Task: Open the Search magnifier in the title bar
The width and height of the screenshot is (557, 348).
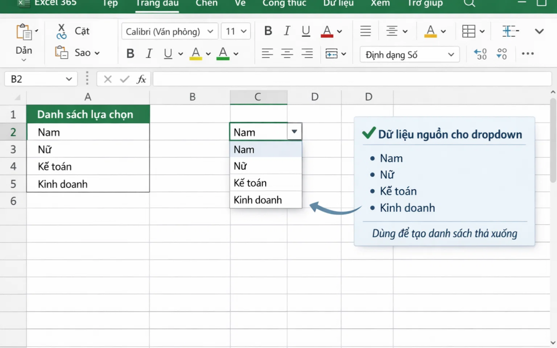Action: coord(469,4)
